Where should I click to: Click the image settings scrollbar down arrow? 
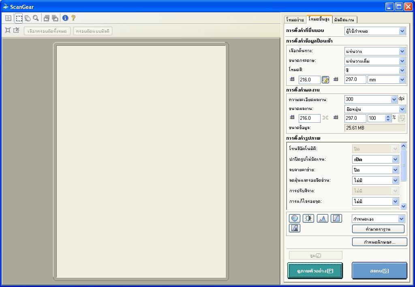point(403,206)
